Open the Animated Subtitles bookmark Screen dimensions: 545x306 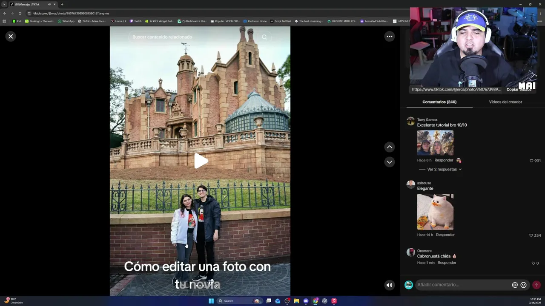374,21
